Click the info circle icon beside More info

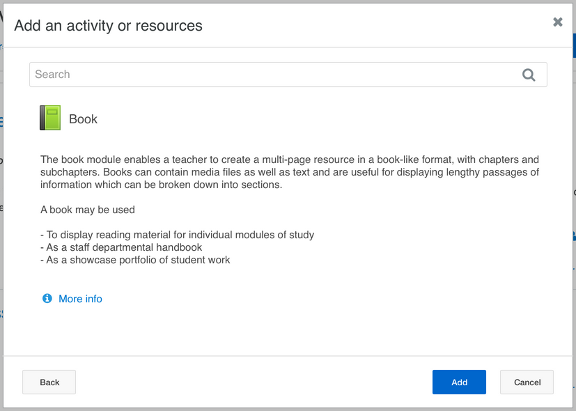pyautogui.click(x=47, y=298)
